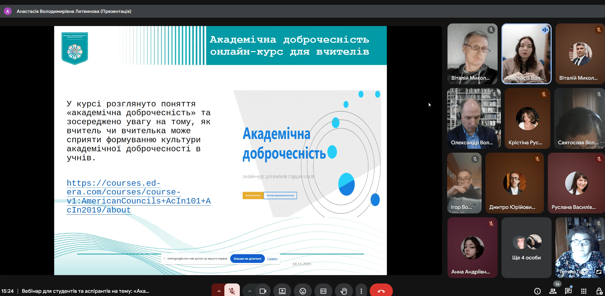This screenshot has height=296, width=605.
Task: Select Анастасія's video tile
Action: pyautogui.click(x=526, y=54)
